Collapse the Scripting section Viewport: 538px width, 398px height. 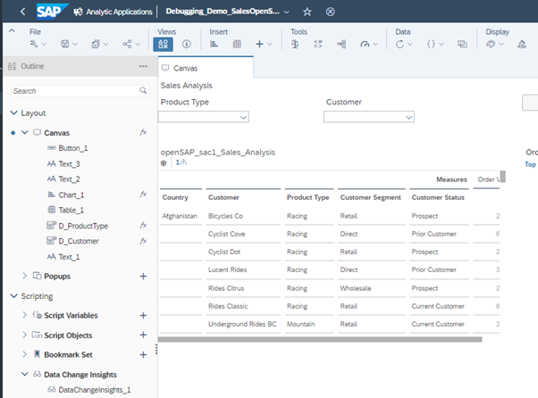13,295
